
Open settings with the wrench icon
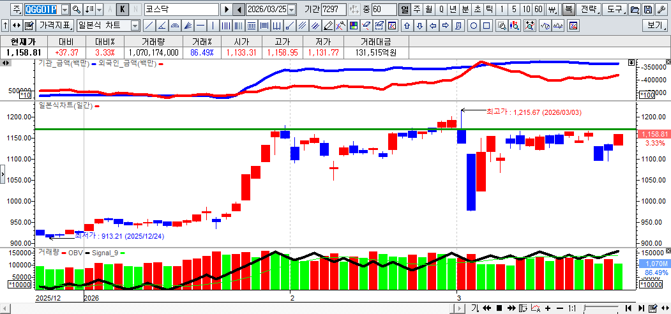coord(660,10)
